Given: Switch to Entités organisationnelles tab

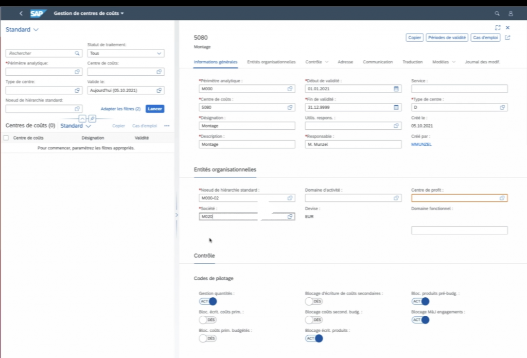Looking at the screenshot, I should [x=271, y=62].
